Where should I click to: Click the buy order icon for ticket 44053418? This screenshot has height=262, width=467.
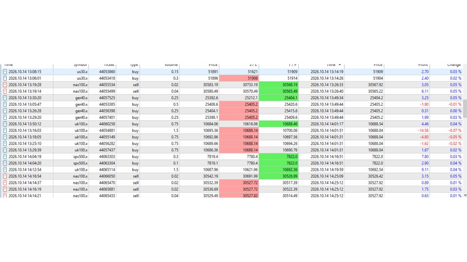point(5,78)
